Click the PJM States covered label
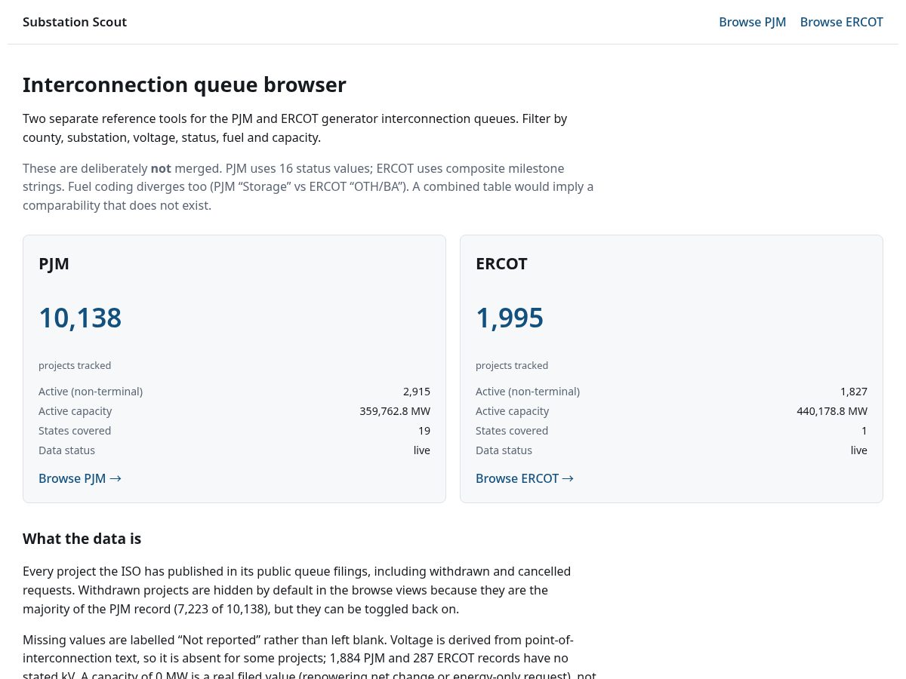This screenshot has height=679, width=906. click(x=75, y=431)
